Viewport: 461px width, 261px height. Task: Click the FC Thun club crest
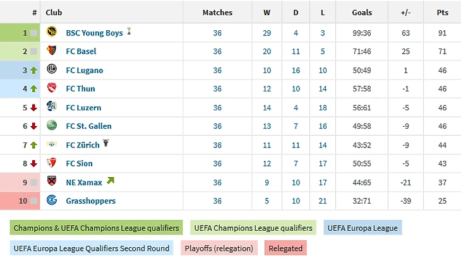52,89
